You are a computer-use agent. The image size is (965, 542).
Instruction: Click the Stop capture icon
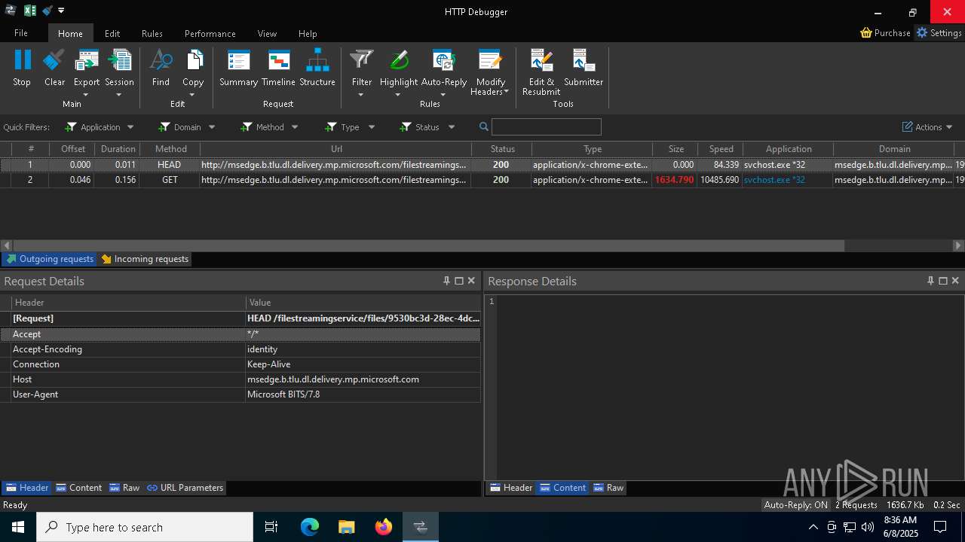tap(22, 60)
